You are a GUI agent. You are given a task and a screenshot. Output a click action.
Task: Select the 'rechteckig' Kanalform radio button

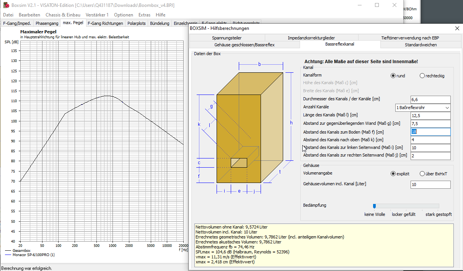(x=432, y=76)
